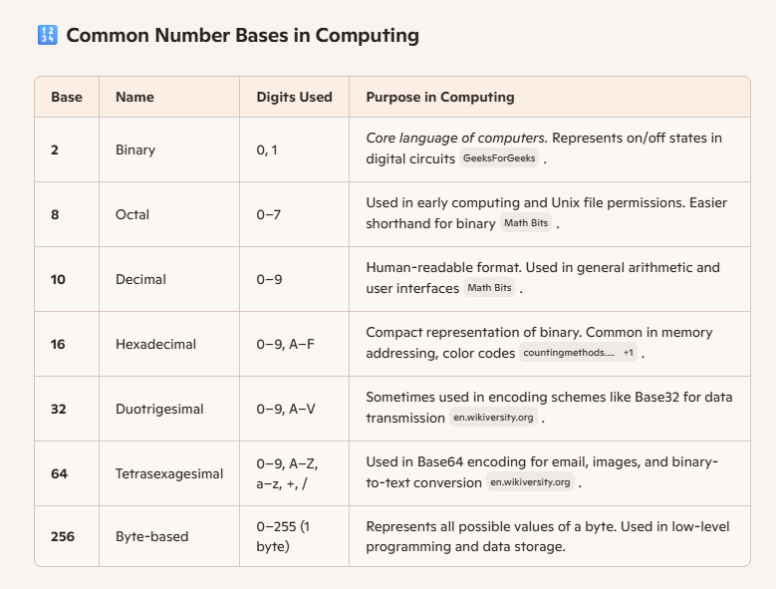Open en.wikiversity.org citation in the Tetrasexagesimal row

pos(530,482)
